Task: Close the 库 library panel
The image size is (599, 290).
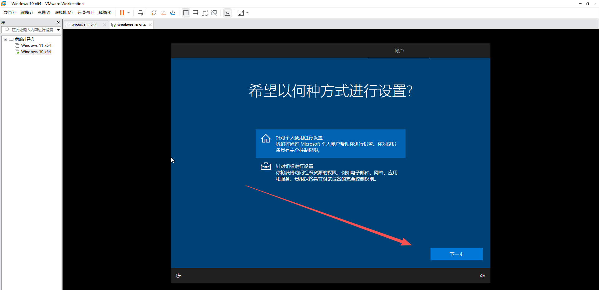Action: [x=58, y=22]
